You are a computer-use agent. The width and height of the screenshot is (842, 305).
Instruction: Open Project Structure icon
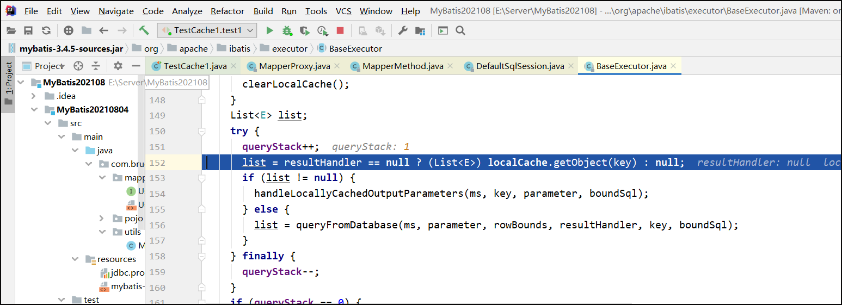pos(420,30)
